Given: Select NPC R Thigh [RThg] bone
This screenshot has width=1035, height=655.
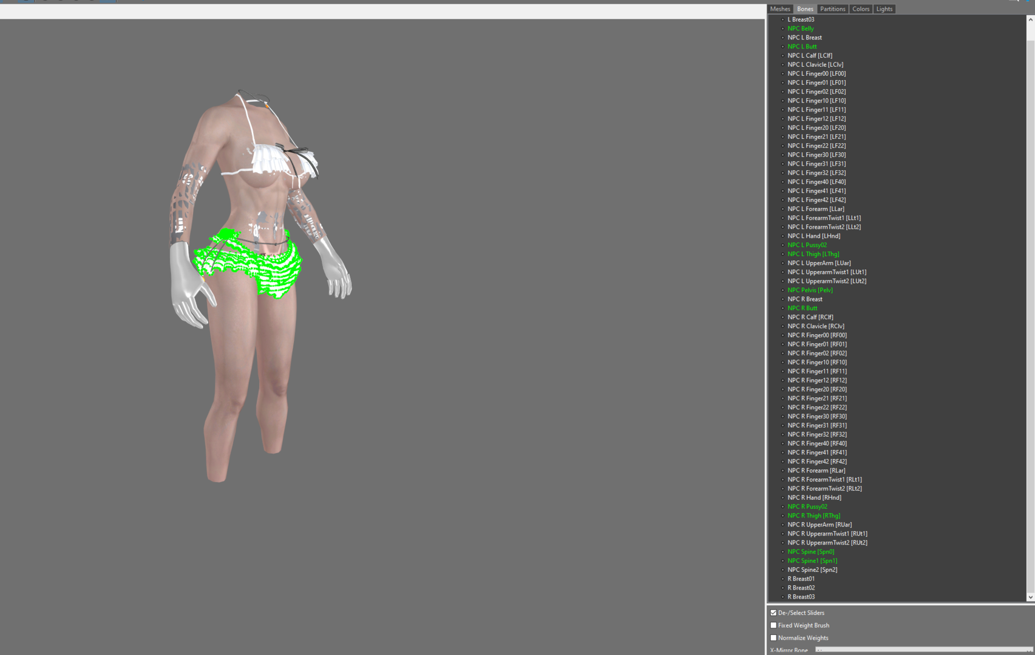Looking at the screenshot, I should point(814,516).
